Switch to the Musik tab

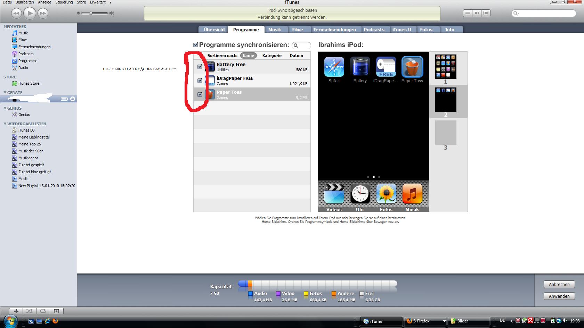tap(275, 30)
